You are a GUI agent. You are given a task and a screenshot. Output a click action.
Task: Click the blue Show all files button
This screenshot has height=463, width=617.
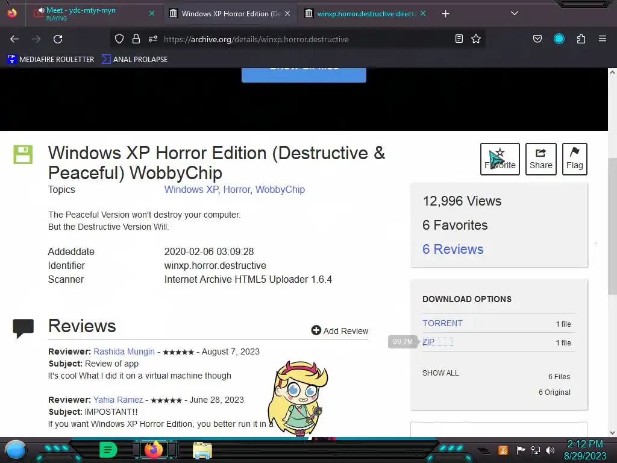(x=304, y=75)
